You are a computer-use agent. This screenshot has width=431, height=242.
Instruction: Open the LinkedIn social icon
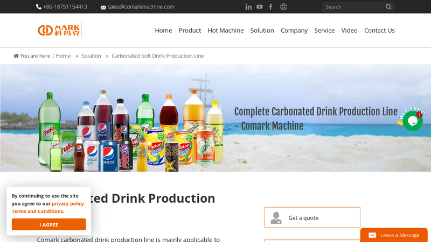(248, 7)
